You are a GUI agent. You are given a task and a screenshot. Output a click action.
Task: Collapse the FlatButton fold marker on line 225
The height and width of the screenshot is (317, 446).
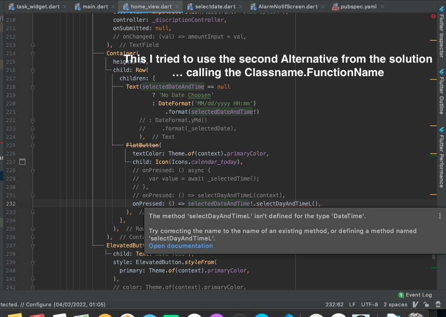pos(33,145)
